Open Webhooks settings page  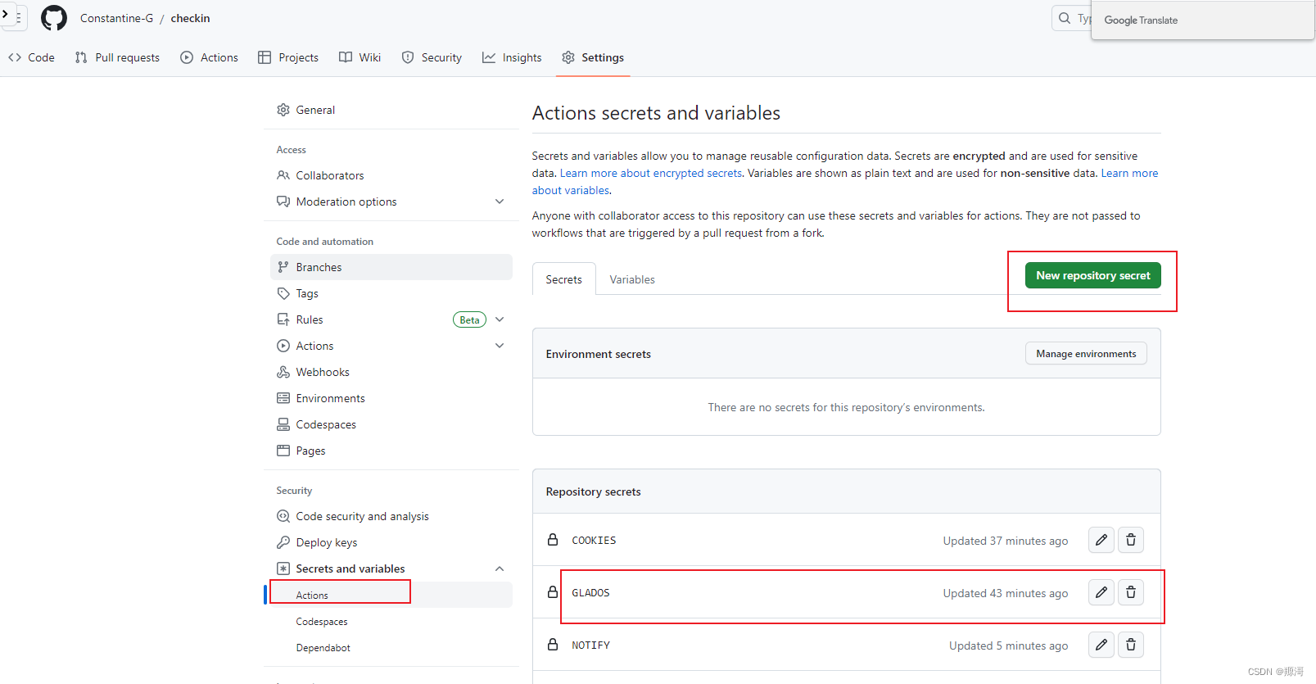click(x=322, y=372)
